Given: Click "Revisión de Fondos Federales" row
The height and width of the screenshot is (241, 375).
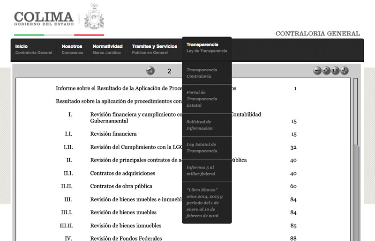Looking at the screenshot, I should [126, 238].
